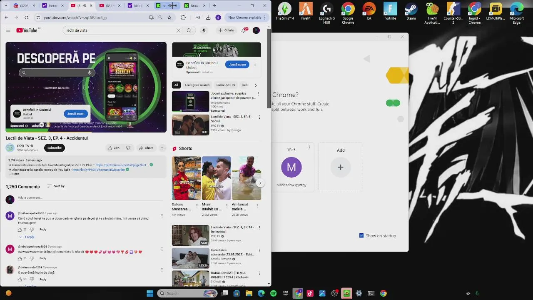Submit search with the magnifier button

tap(189, 30)
